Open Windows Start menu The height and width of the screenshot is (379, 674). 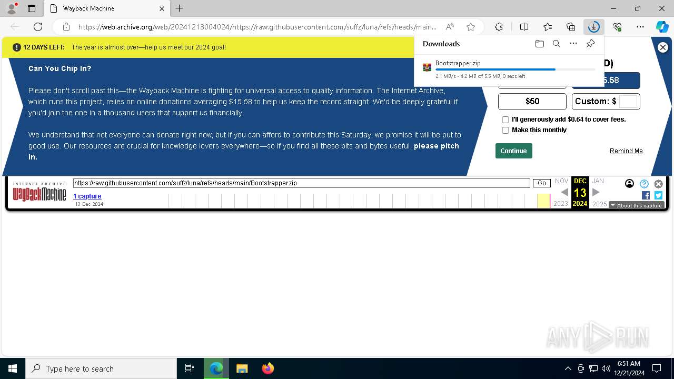[x=13, y=368]
